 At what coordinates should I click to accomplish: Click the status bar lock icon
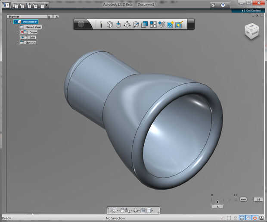click(236, 218)
